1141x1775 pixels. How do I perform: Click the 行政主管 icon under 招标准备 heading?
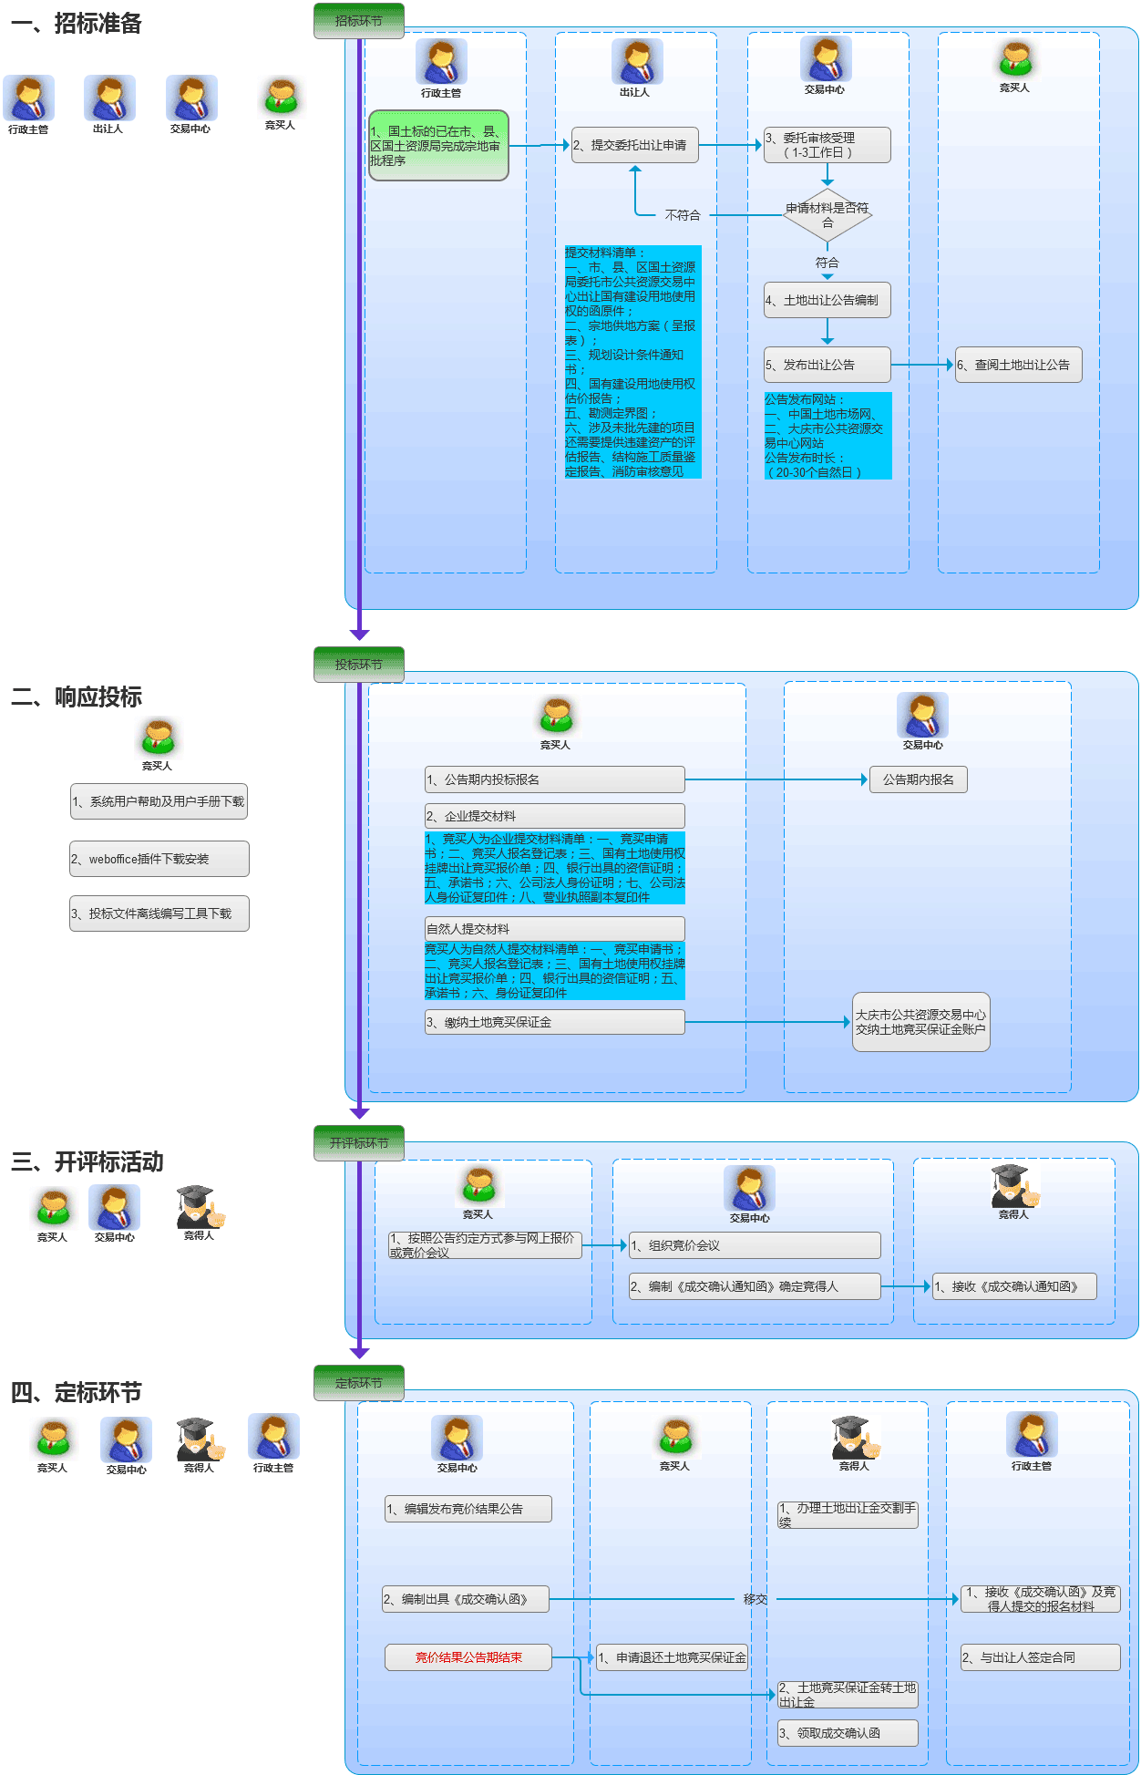[x=28, y=98]
